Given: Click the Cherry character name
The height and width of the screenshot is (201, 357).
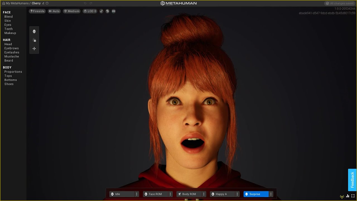Looking at the screenshot, I should point(36,3).
